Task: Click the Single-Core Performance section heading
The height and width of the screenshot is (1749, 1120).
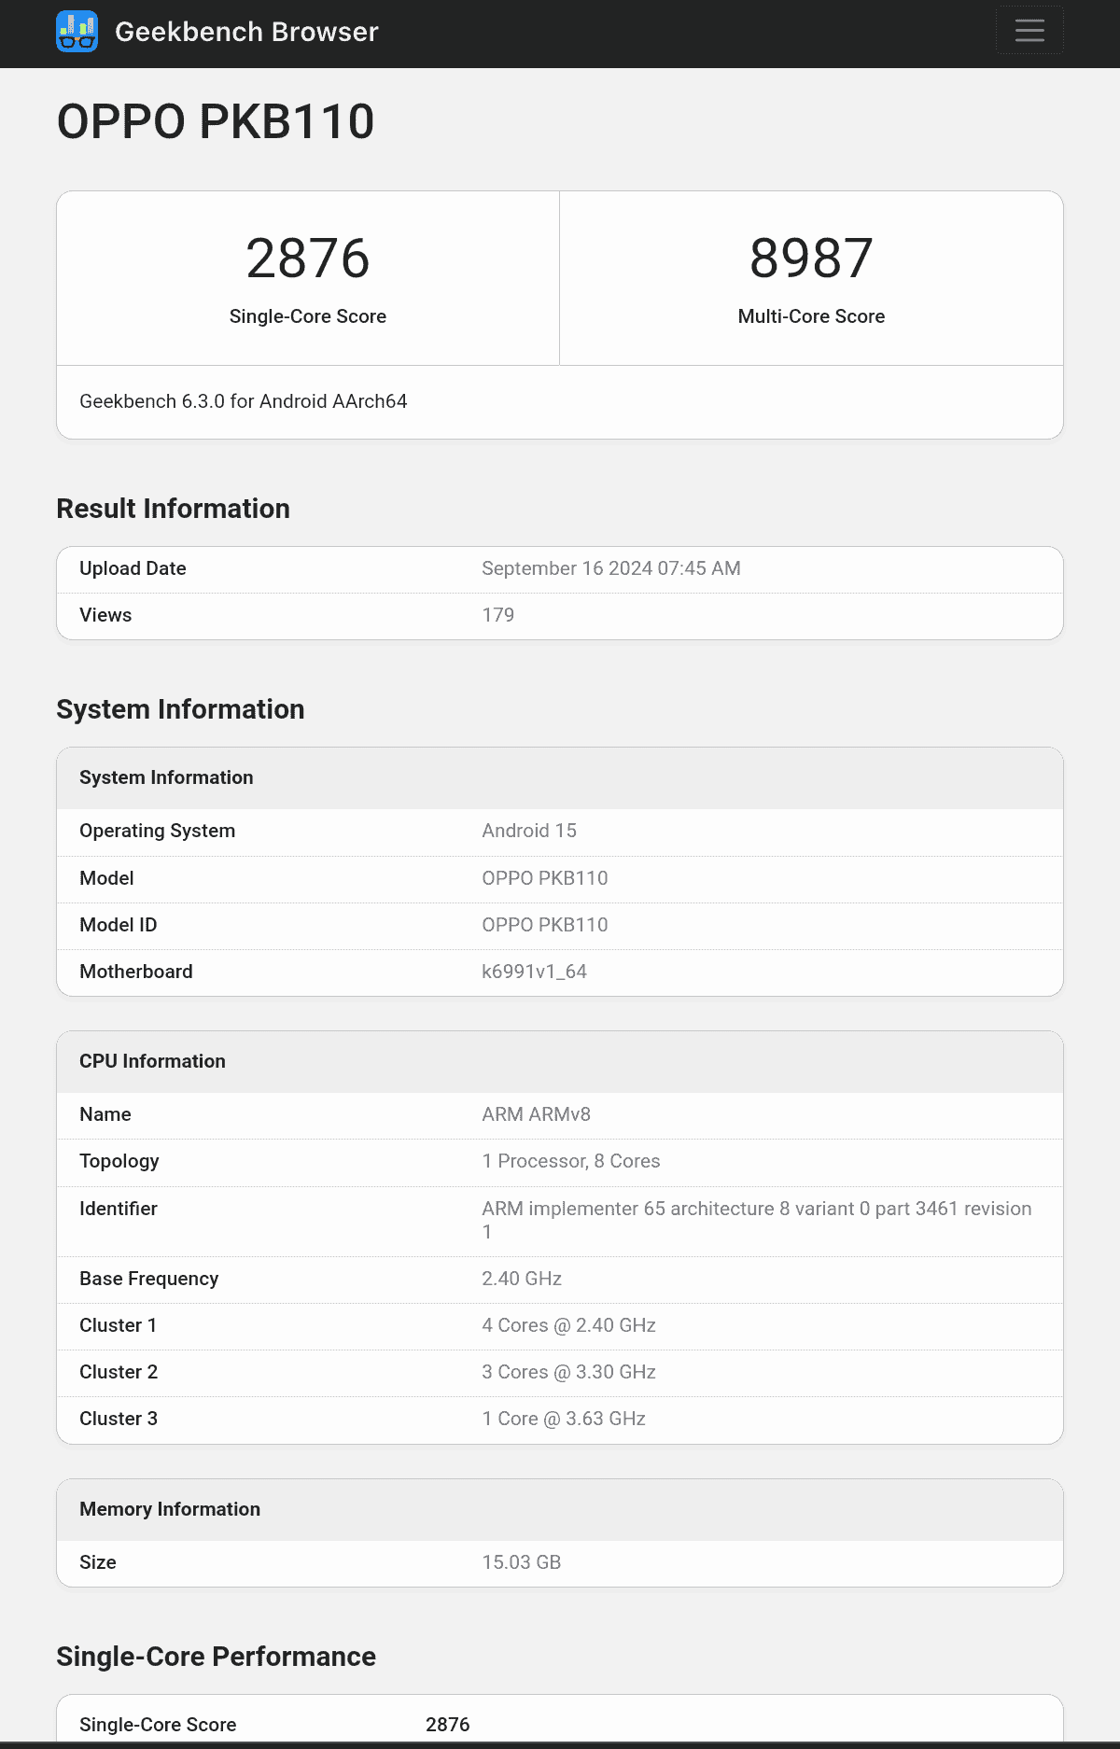Action: [x=216, y=1657]
